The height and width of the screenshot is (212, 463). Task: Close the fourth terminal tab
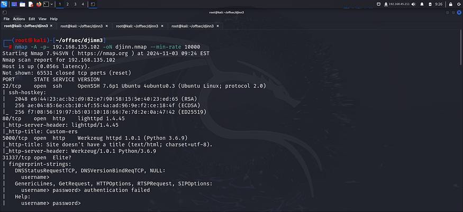217,26
